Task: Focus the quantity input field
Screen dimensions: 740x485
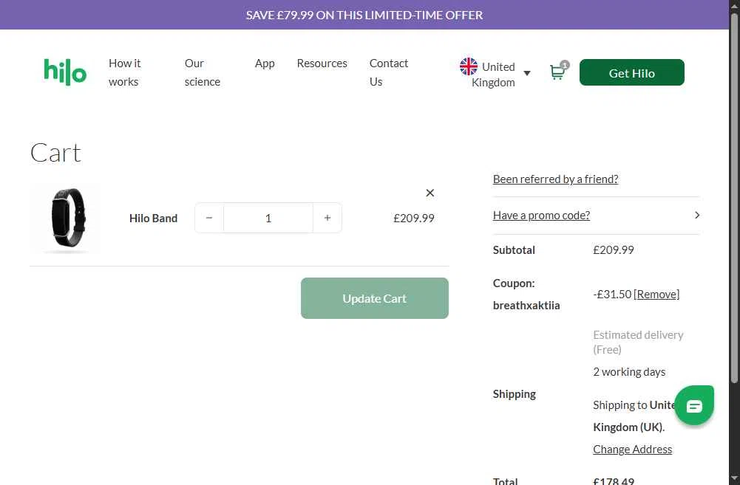Action: 268,218
